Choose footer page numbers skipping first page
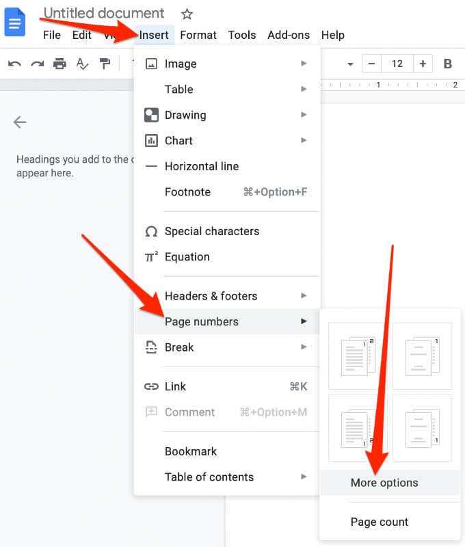465x547 pixels. point(422,428)
